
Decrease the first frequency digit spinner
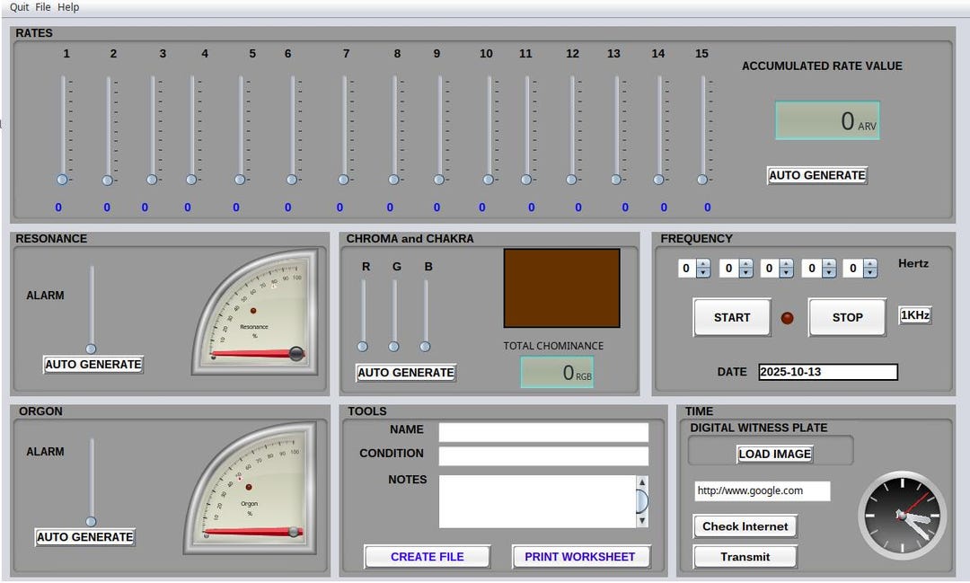(x=703, y=273)
